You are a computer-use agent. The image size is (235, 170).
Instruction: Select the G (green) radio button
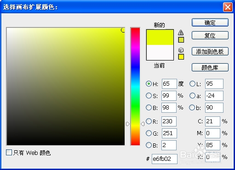coord(149,133)
